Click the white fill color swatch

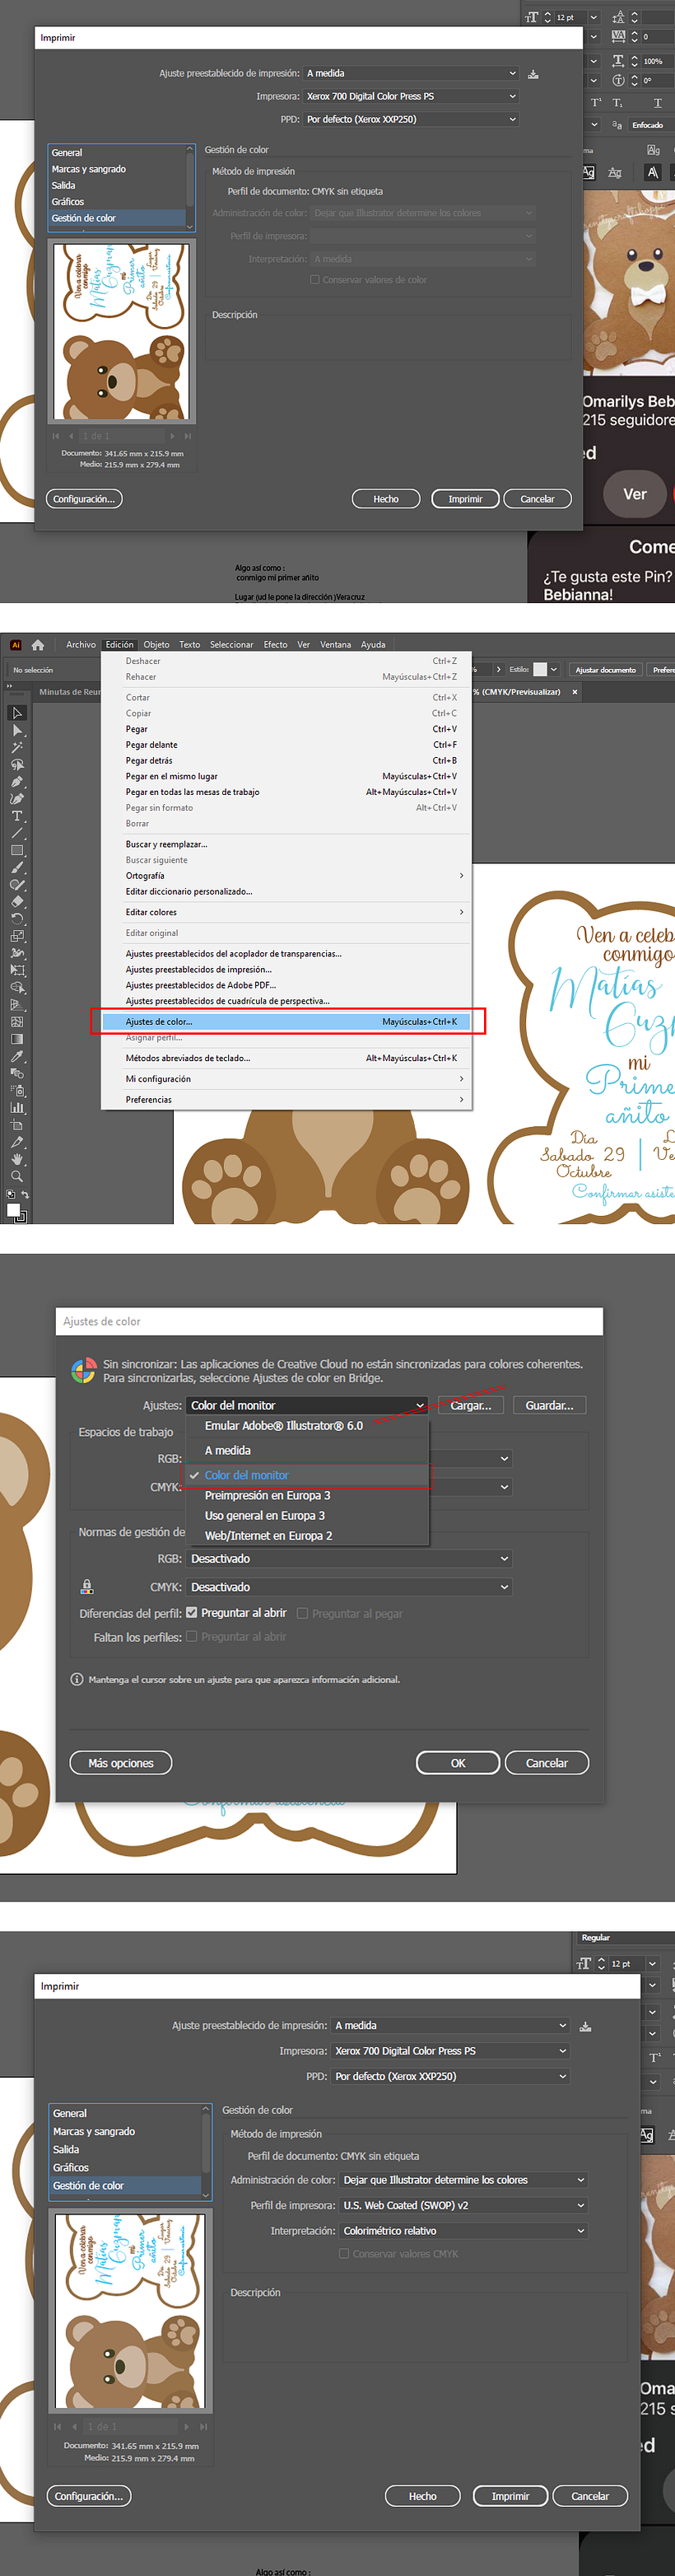(x=13, y=1209)
